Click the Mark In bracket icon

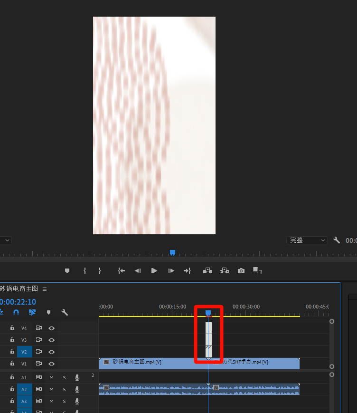pos(85,270)
